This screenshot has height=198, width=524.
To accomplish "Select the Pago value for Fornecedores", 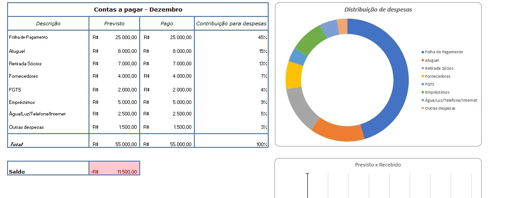I will tap(167, 76).
